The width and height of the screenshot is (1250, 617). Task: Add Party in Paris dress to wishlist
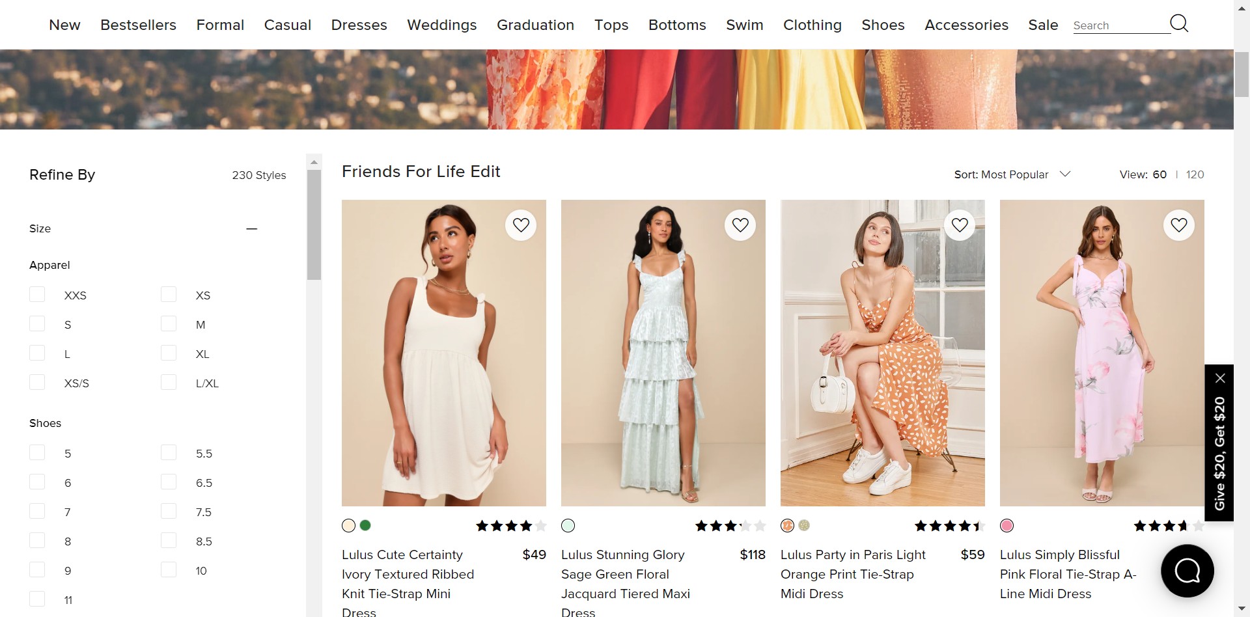(x=960, y=225)
